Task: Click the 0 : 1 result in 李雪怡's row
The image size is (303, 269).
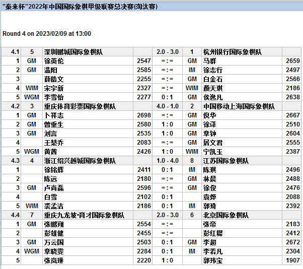Action: [x=167, y=97]
